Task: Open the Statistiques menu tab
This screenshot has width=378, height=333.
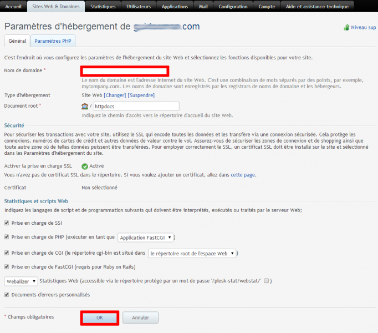Action: (103, 7)
